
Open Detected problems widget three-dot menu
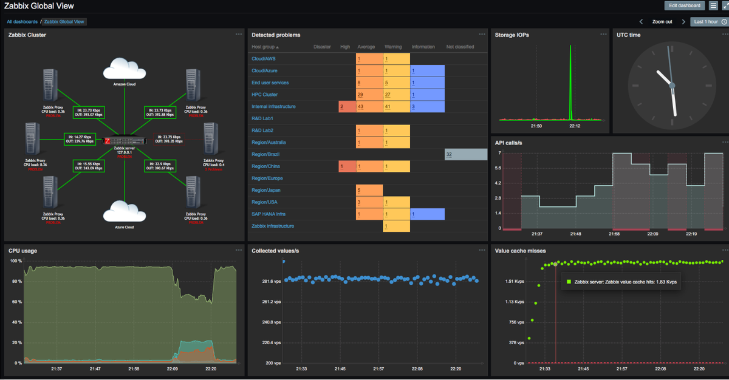point(482,35)
